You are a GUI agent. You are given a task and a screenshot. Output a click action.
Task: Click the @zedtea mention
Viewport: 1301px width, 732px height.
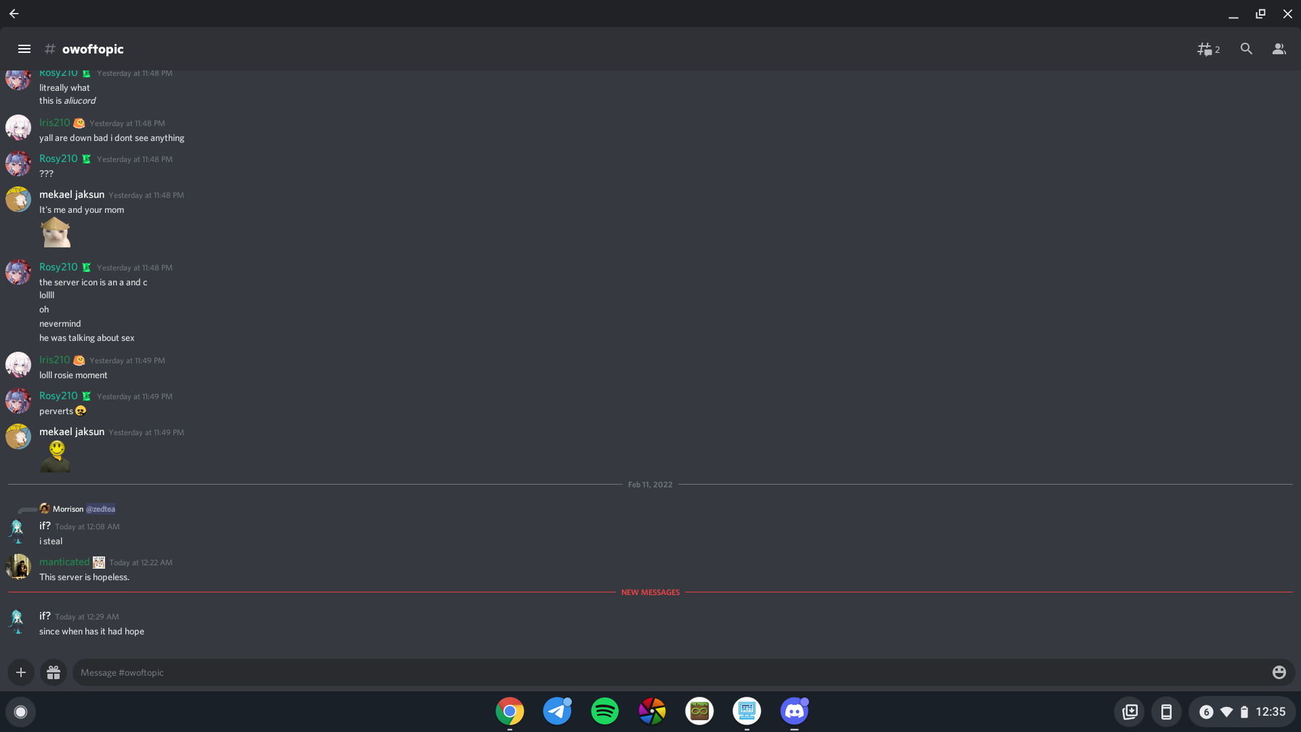(x=102, y=509)
